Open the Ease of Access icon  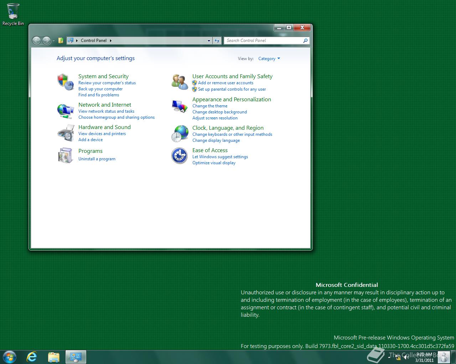pos(180,156)
